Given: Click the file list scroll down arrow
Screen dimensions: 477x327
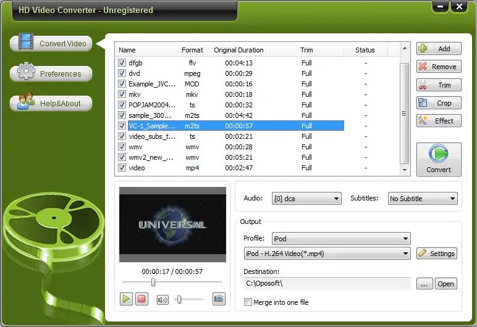Looking at the screenshot, I should [405, 170].
